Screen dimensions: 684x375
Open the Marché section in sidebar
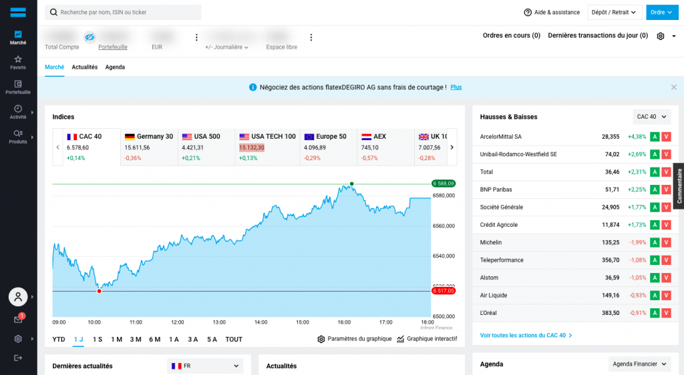tap(18, 38)
